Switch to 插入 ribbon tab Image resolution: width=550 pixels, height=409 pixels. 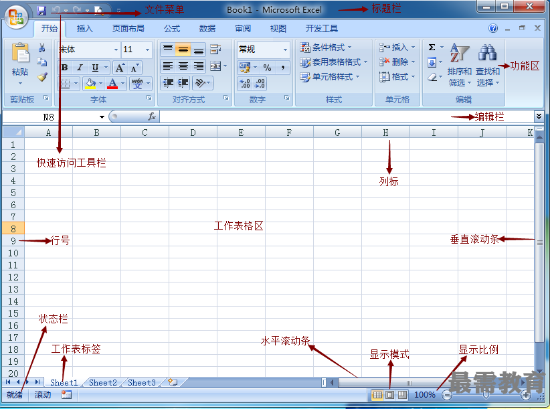coord(85,28)
